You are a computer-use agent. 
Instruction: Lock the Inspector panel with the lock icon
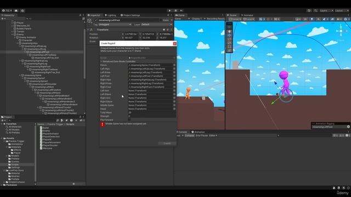168,15
